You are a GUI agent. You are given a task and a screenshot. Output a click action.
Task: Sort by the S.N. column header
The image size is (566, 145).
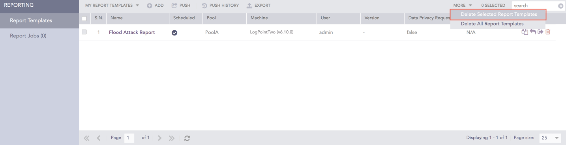(x=99, y=18)
